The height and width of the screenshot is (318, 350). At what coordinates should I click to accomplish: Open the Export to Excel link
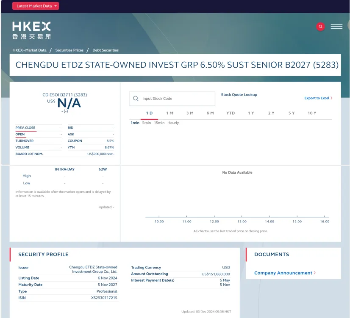[x=317, y=98]
